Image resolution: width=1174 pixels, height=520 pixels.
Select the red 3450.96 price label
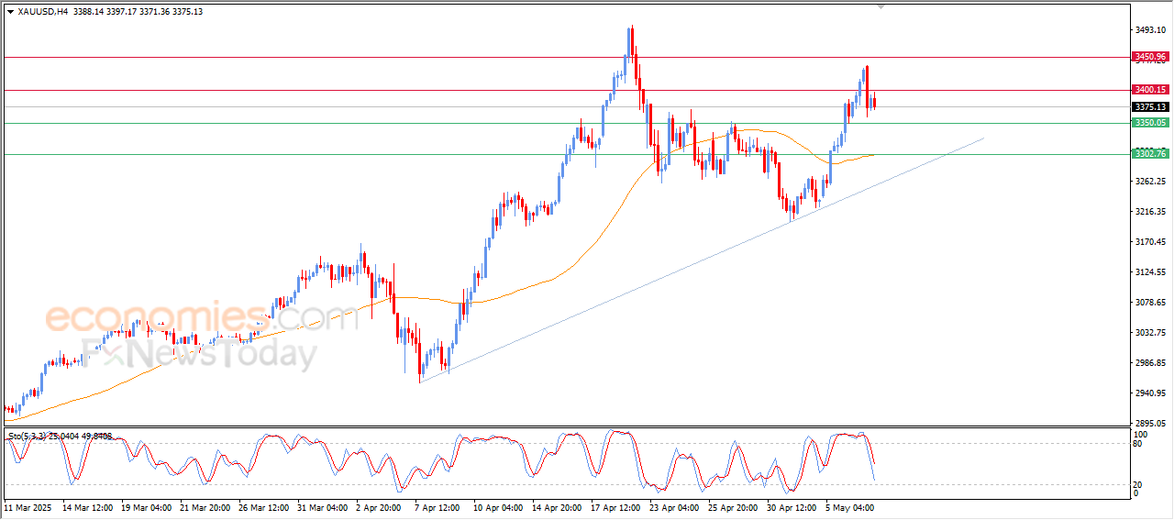pos(1149,57)
